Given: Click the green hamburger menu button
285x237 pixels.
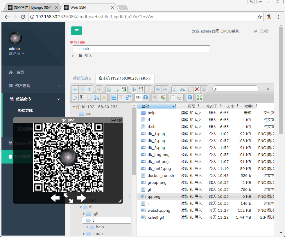Looking at the screenshot, I should [x=76, y=31].
